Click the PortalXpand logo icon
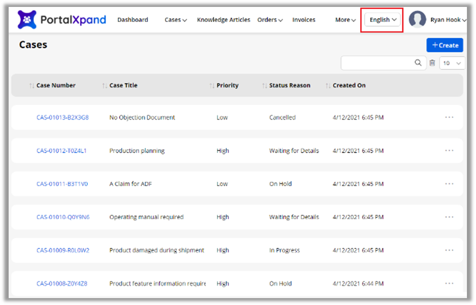This screenshot has height=305, width=476. [27, 20]
